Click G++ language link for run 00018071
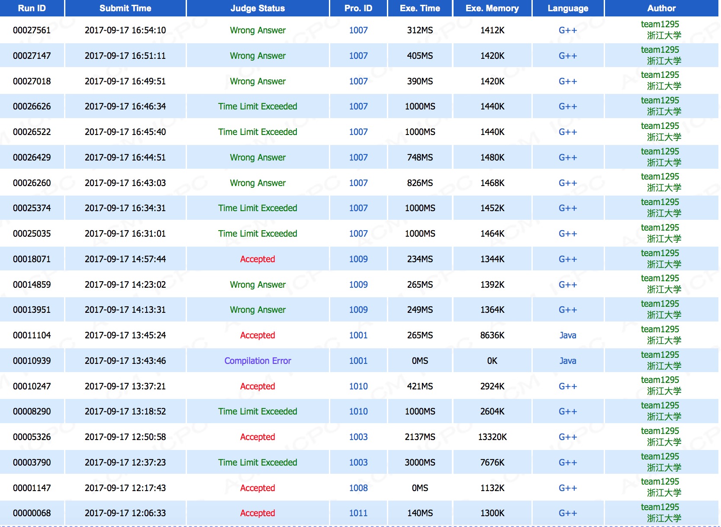The width and height of the screenshot is (721, 527). (x=567, y=259)
